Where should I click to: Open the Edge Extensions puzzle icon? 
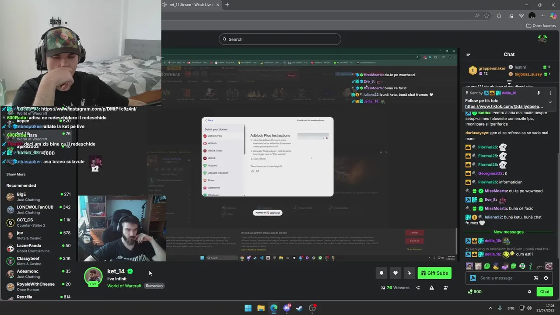pos(499,16)
